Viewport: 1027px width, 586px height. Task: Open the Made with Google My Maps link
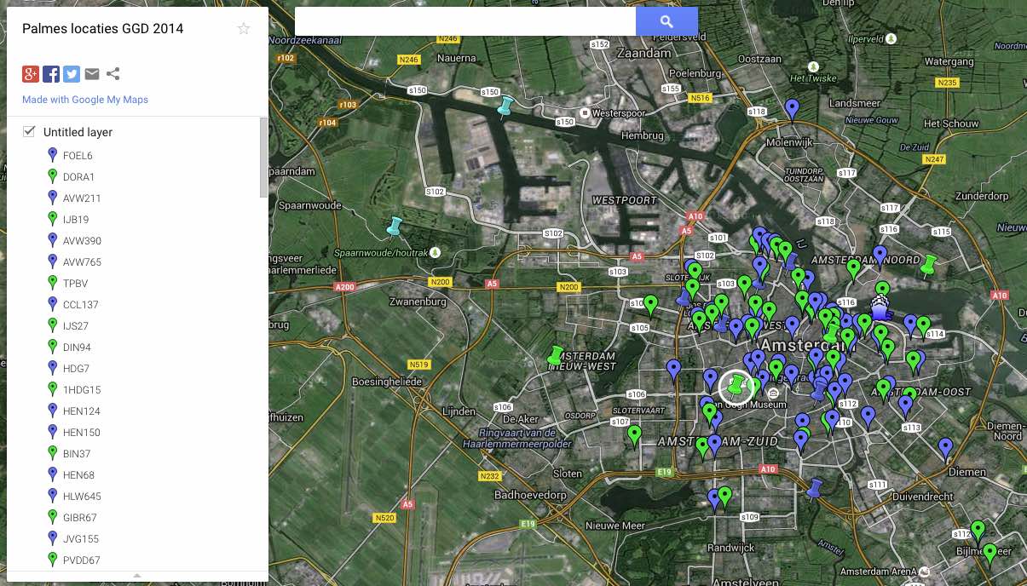click(x=85, y=100)
